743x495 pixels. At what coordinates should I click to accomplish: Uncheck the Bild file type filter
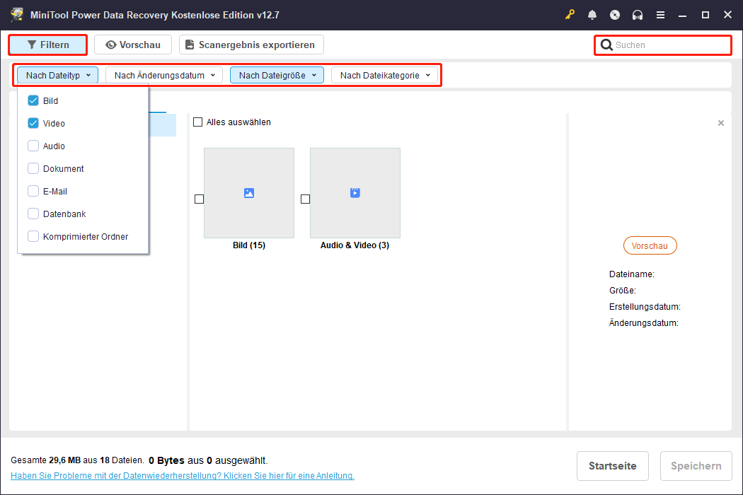click(x=33, y=100)
